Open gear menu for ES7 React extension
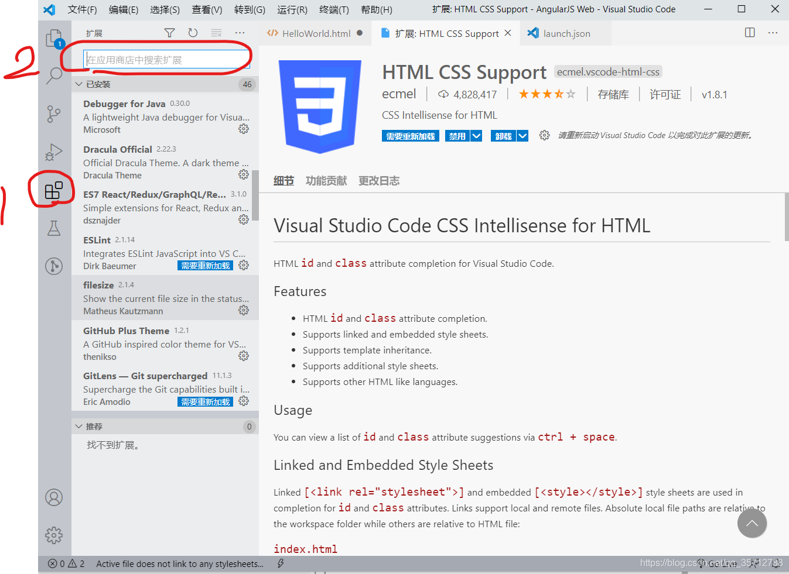The image size is (789, 574). [244, 219]
